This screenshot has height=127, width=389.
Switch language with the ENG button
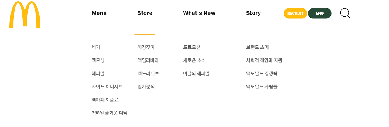(320, 13)
